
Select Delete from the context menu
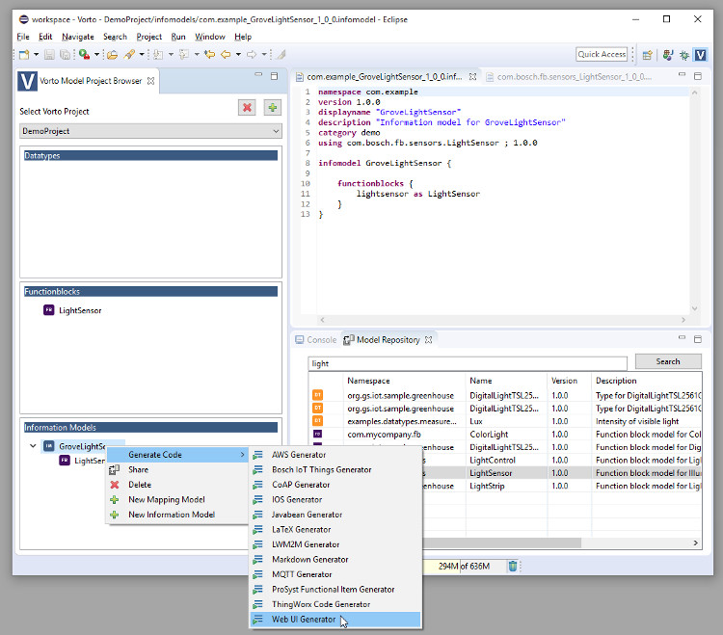click(177, 485)
